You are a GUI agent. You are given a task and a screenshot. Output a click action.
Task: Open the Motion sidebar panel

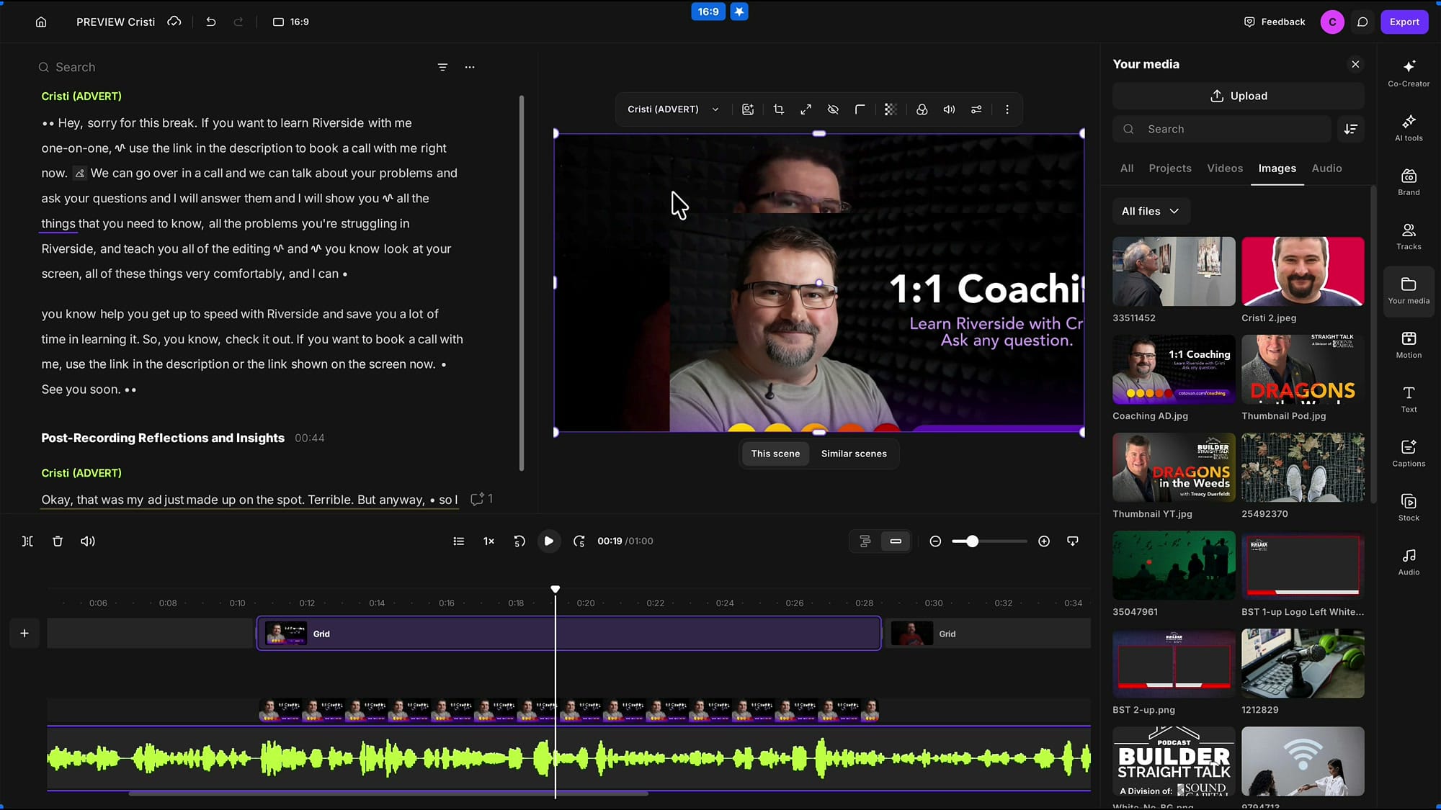coord(1409,344)
